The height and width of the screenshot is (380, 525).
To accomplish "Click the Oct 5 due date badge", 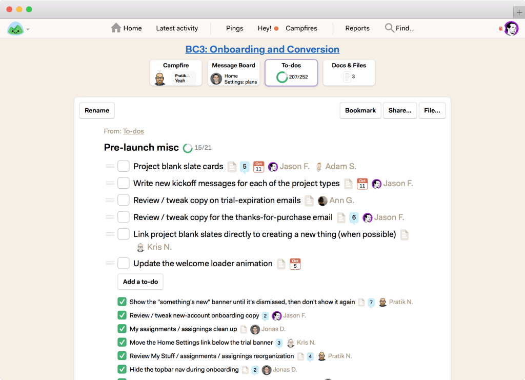I will coord(295,263).
